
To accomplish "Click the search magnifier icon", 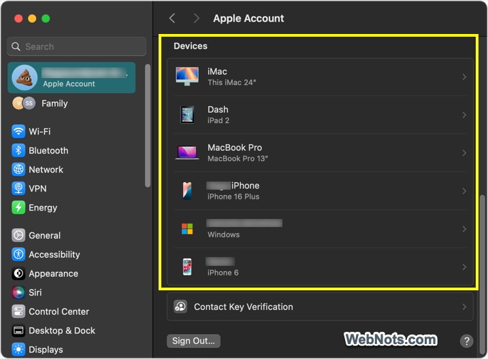I will [x=16, y=47].
